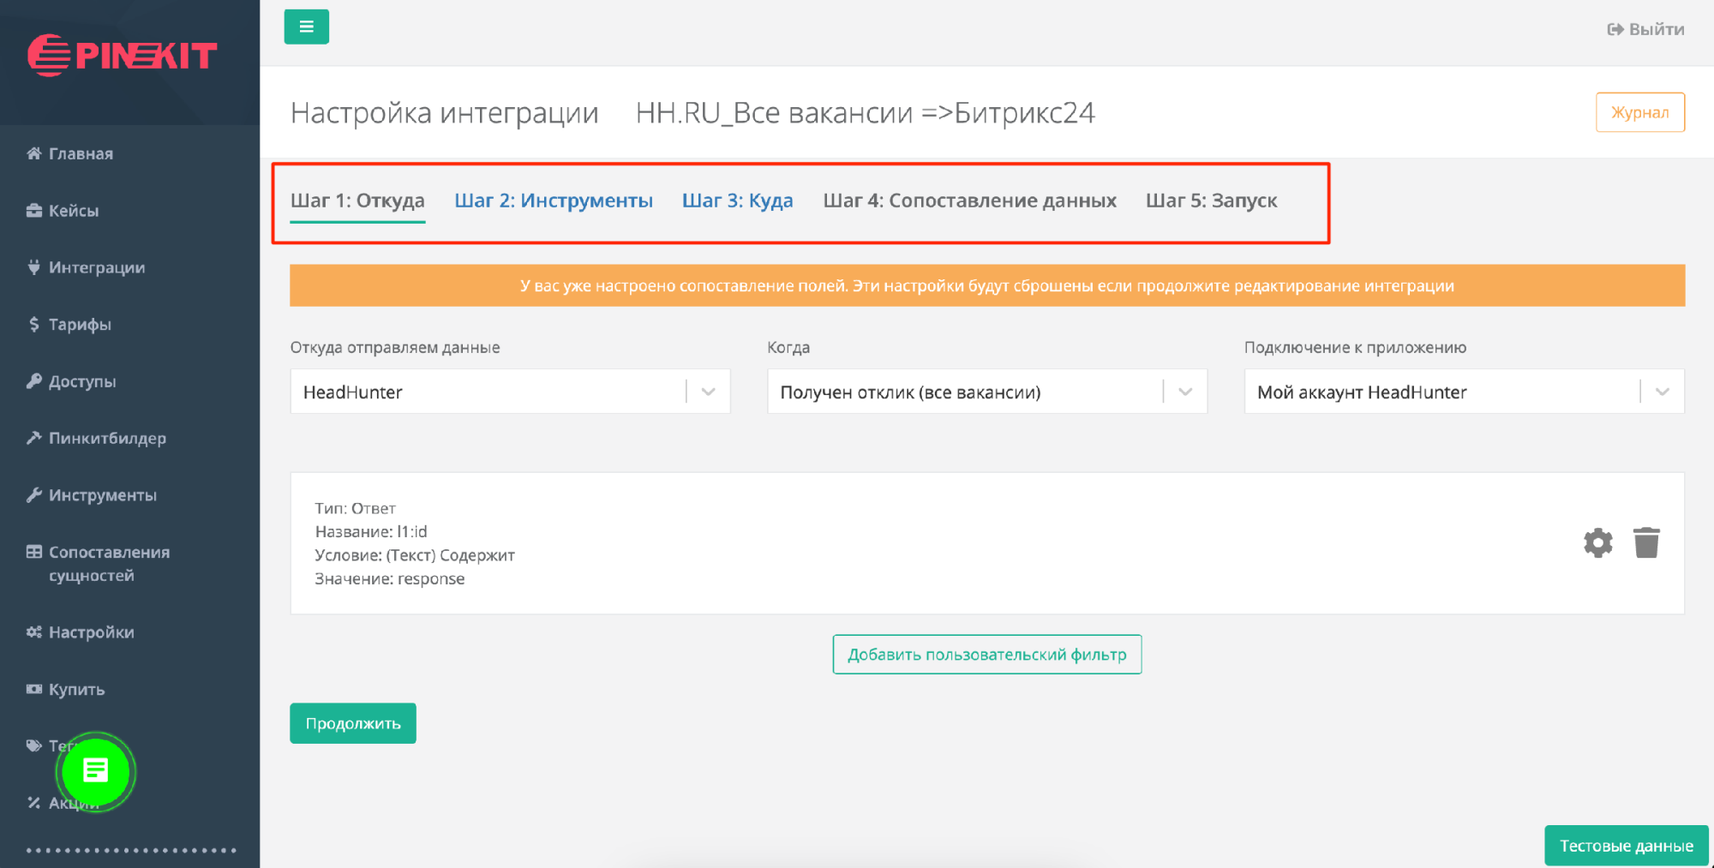Open Интеграции in the sidebar
This screenshot has width=1714, height=868.
coord(96,267)
